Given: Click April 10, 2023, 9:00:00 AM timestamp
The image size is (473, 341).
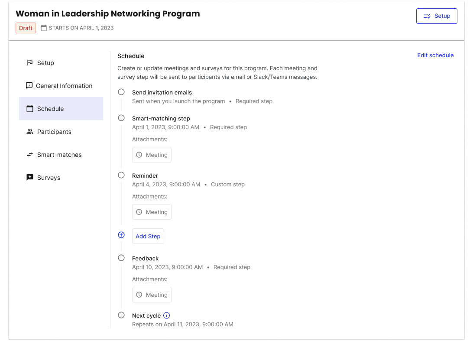Looking at the screenshot, I should click(168, 267).
